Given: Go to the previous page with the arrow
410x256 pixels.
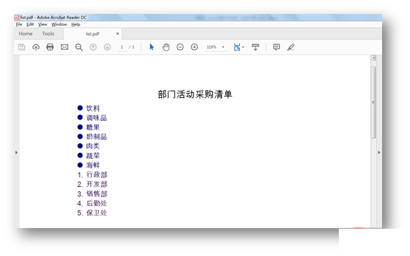Looking at the screenshot, I should (x=93, y=47).
